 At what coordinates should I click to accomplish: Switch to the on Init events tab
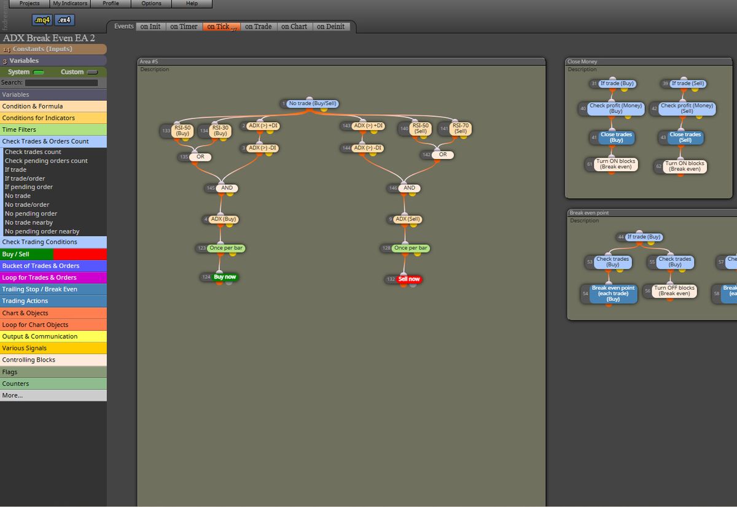(x=150, y=26)
